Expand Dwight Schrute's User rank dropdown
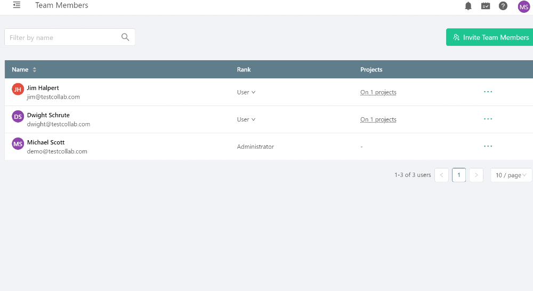The image size is (533, 291). pos(246,119)
